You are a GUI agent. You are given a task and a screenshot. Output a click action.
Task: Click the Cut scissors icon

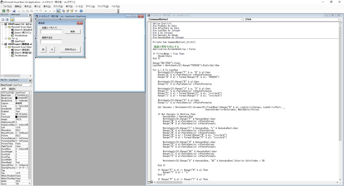(19, 11)
